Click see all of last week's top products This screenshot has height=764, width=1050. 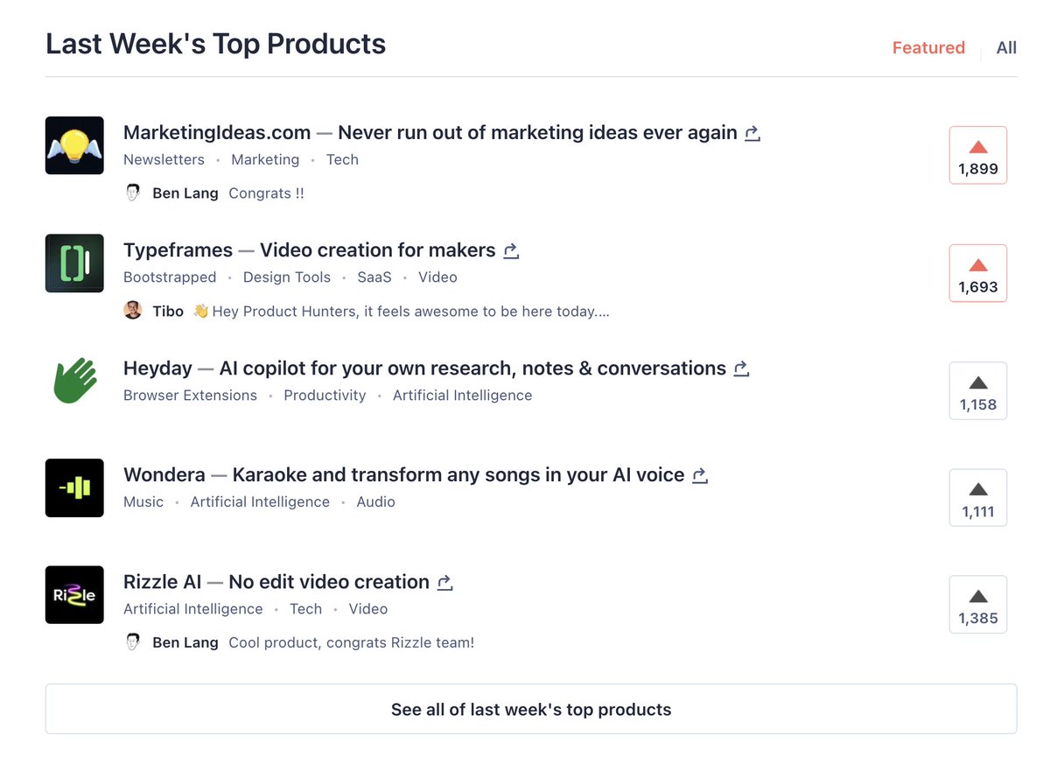coord(530,710)
